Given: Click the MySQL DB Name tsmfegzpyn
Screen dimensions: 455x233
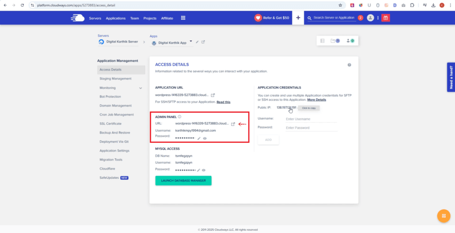Looking at the screenshot, I should pyautogui.click(x=184, y=156).
